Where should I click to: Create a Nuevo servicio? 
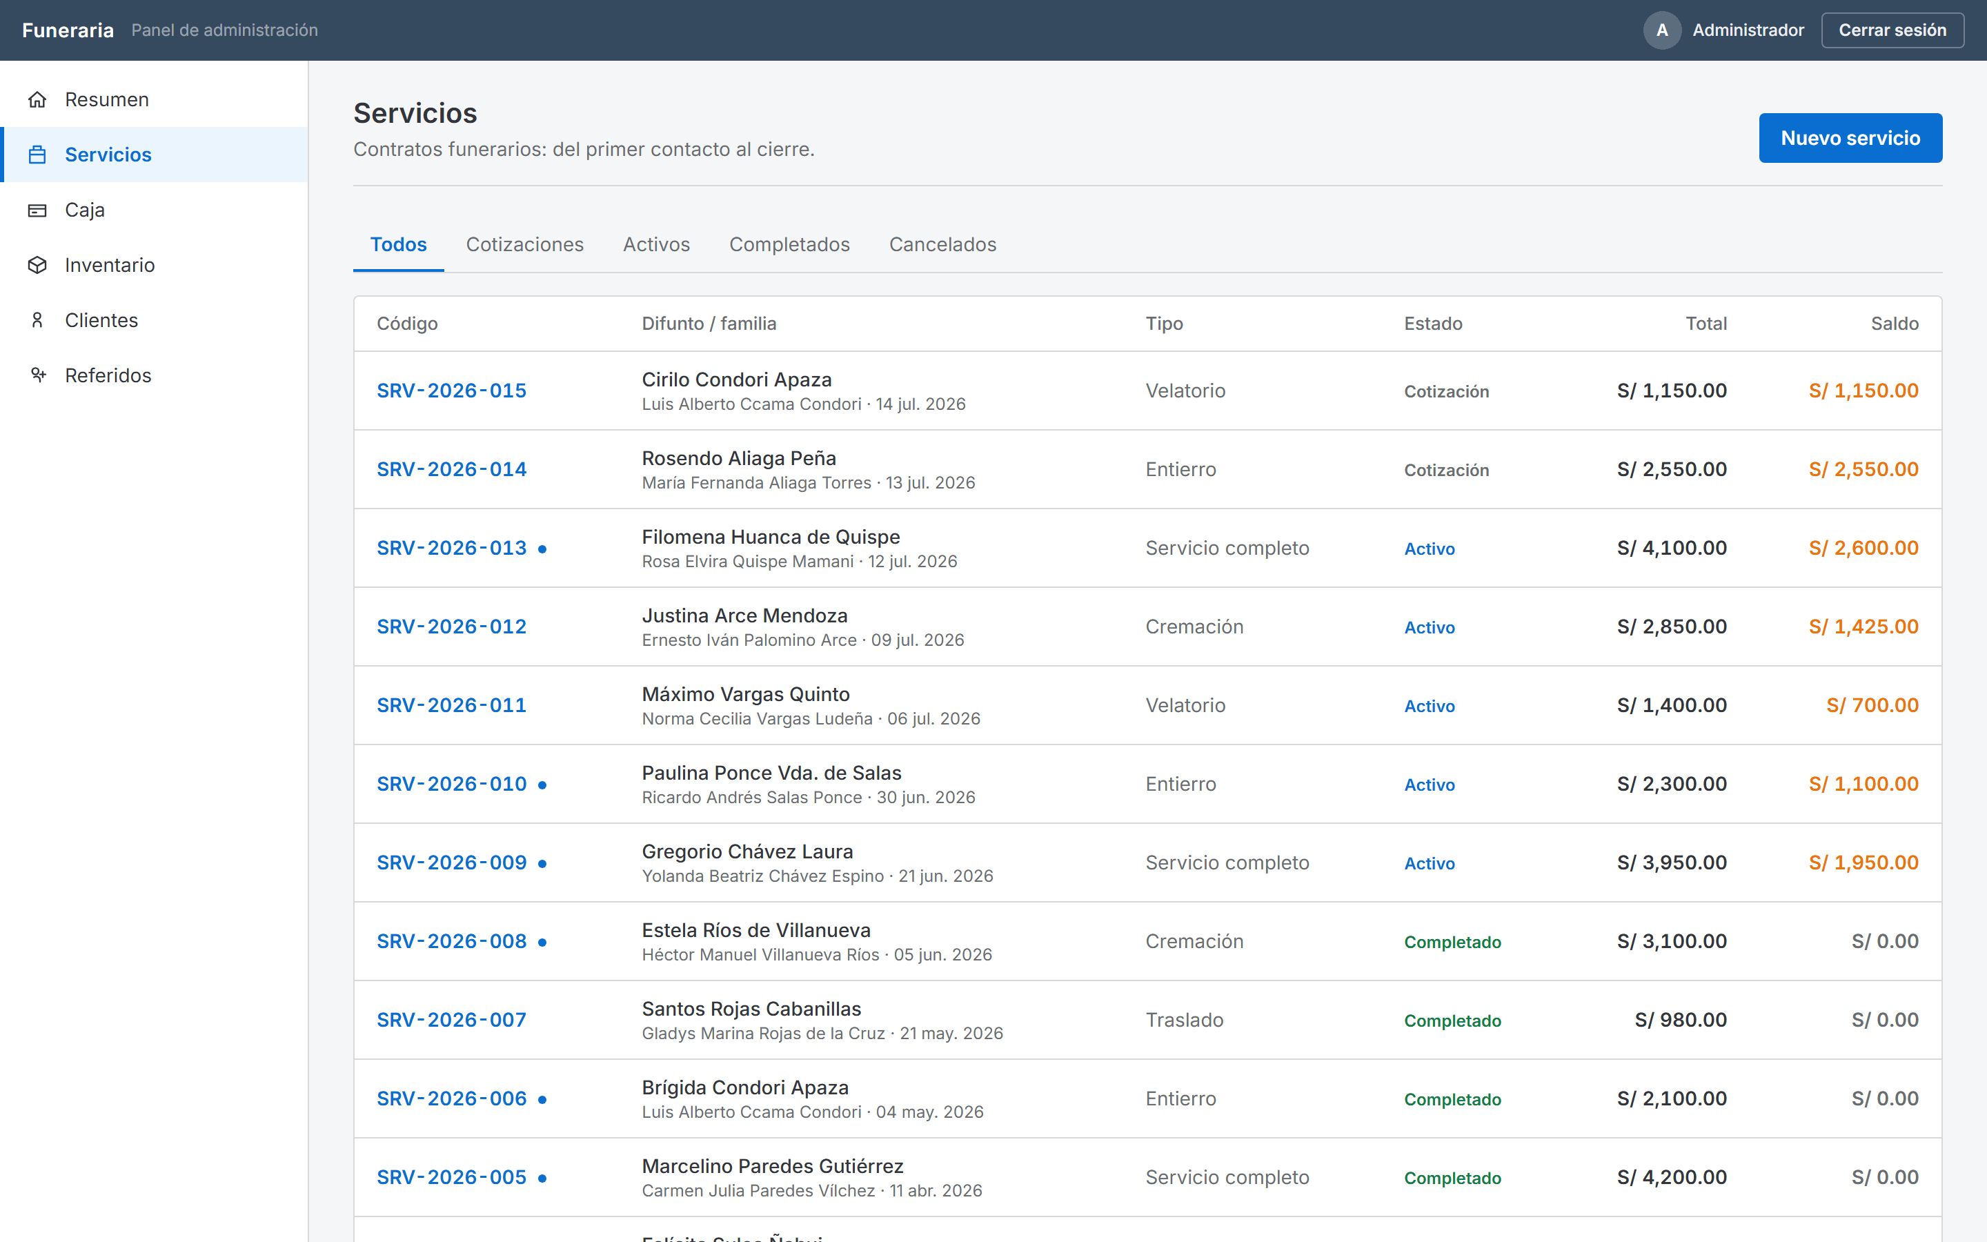[1850, 138]
